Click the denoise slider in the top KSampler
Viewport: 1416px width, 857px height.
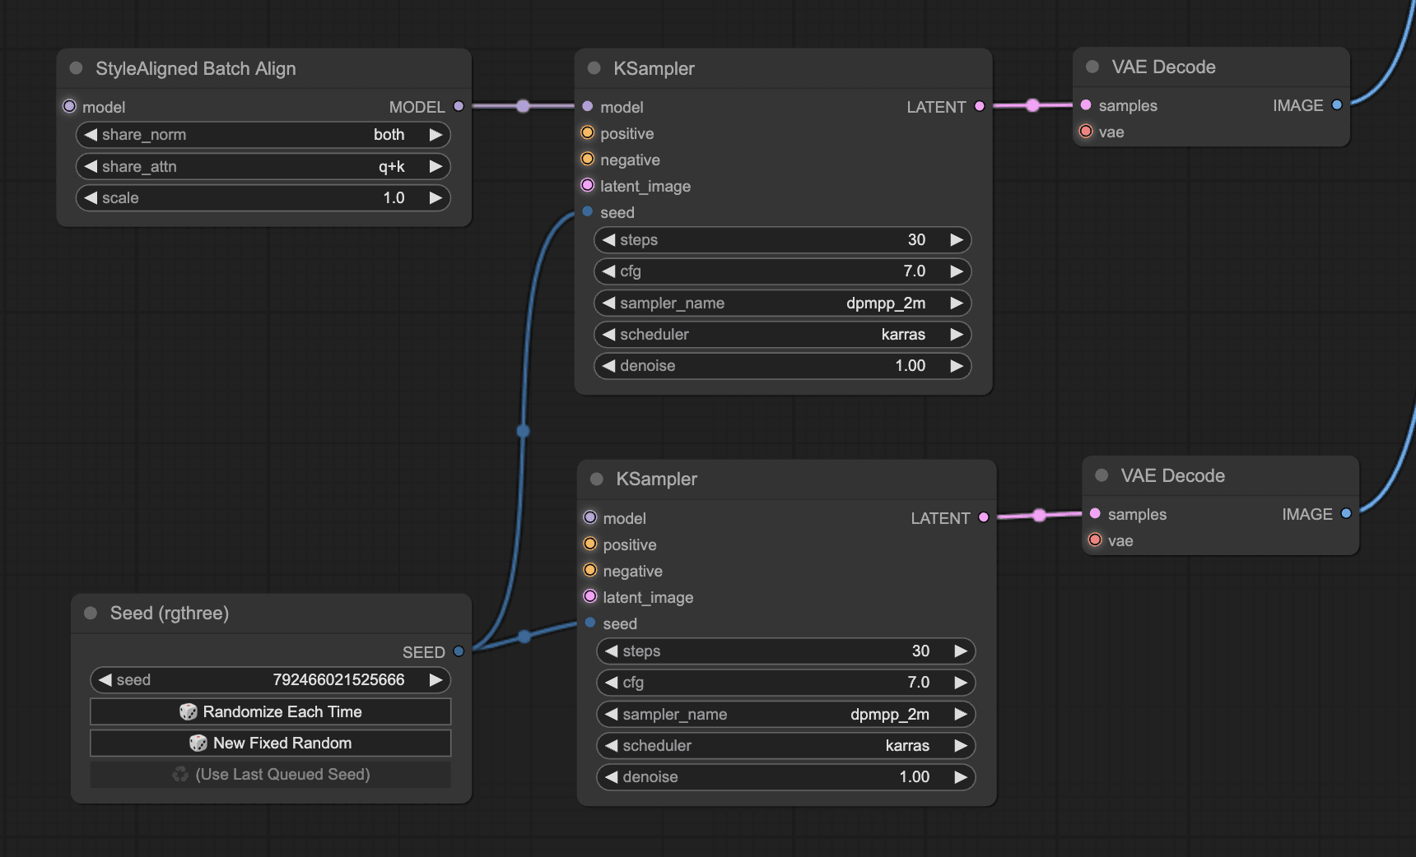782,366
